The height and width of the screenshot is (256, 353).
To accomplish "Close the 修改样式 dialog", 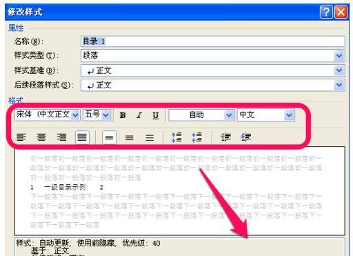I will [x=341, y=12].
